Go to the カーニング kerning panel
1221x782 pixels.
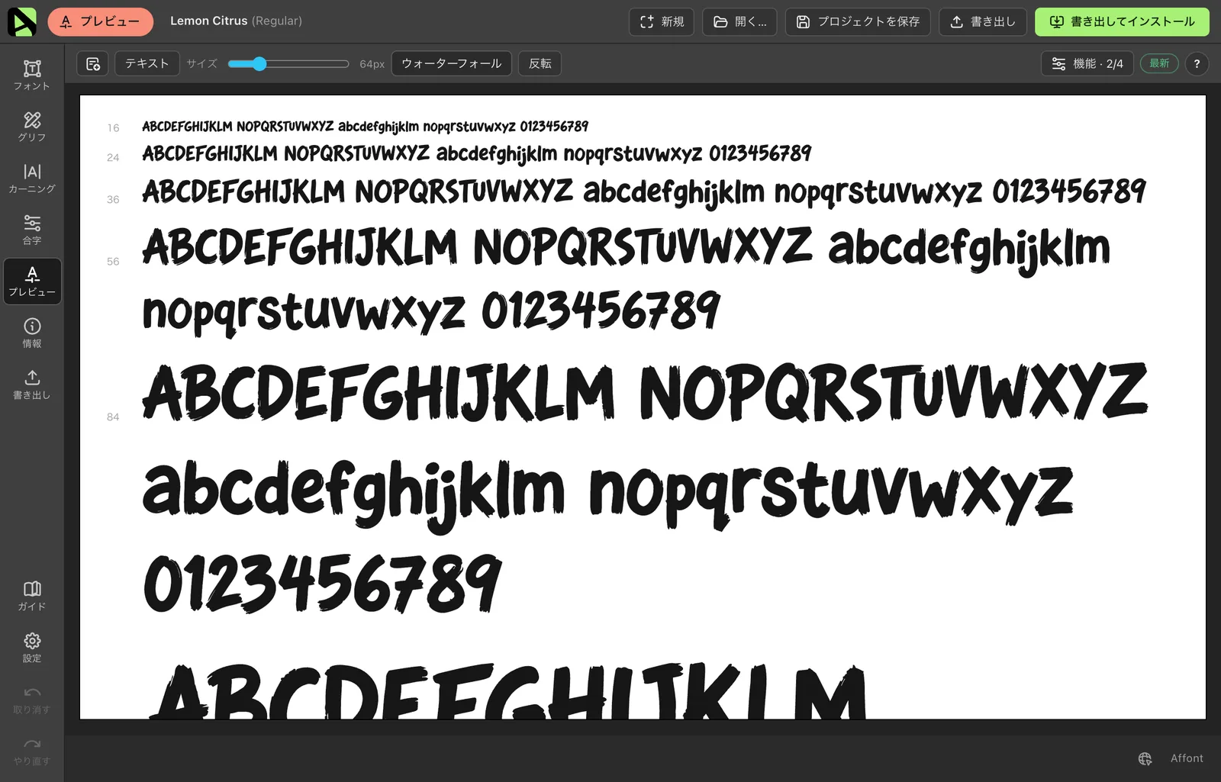32,179
